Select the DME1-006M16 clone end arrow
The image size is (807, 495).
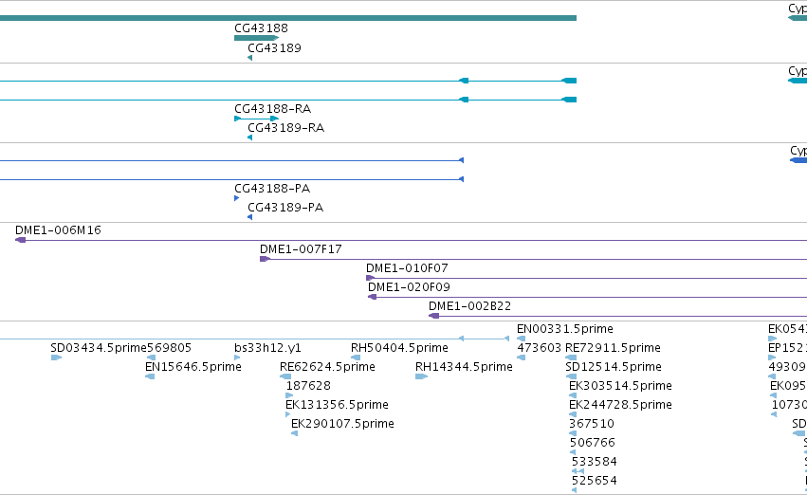(21, 240)
